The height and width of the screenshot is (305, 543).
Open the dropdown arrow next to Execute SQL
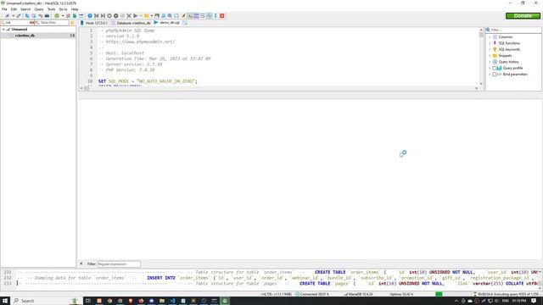141,16
